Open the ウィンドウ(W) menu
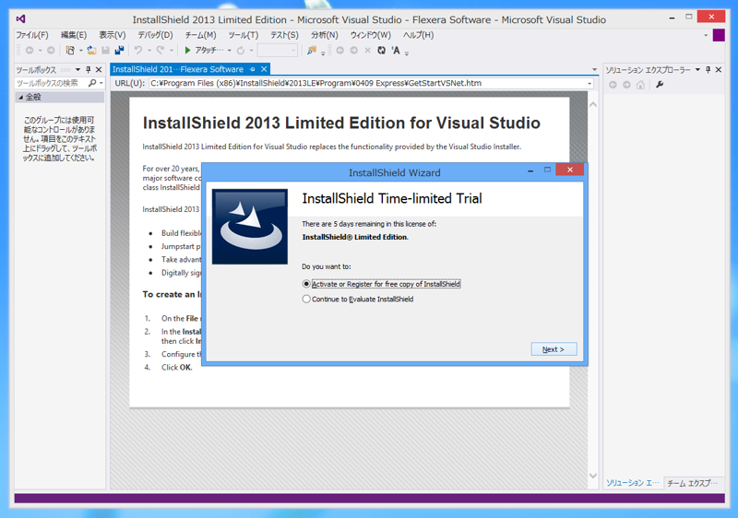 (371, 35)
